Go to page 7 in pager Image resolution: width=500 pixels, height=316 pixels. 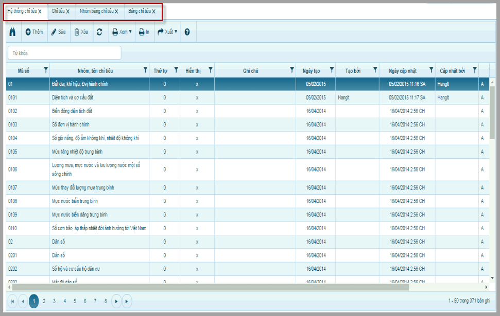point(95,301)
